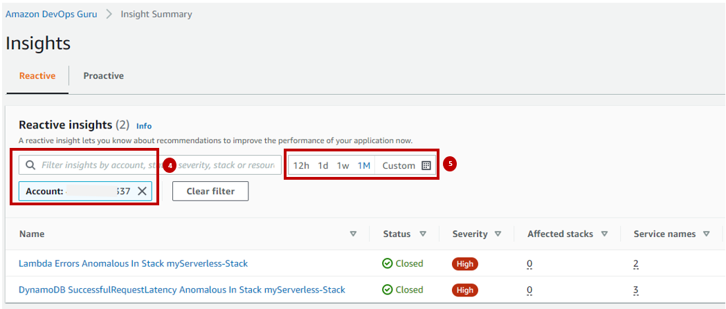Open the Custom date range calendar icon
The width and height of the screenshot is (726, 309).
[426, 166]
